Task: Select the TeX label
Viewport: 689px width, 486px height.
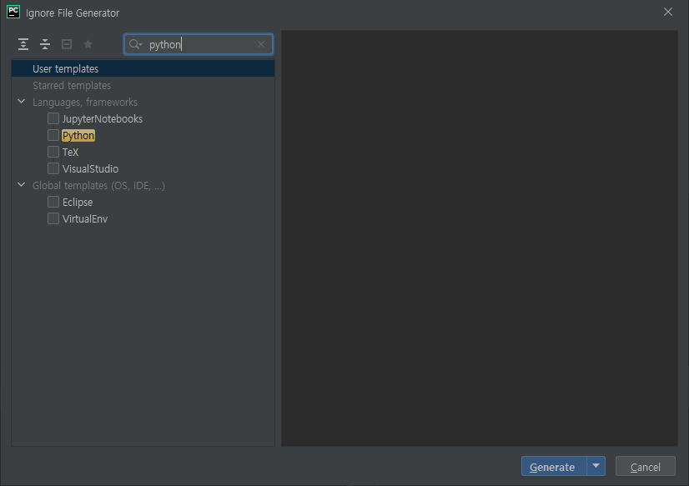Action: pos(70,153)
